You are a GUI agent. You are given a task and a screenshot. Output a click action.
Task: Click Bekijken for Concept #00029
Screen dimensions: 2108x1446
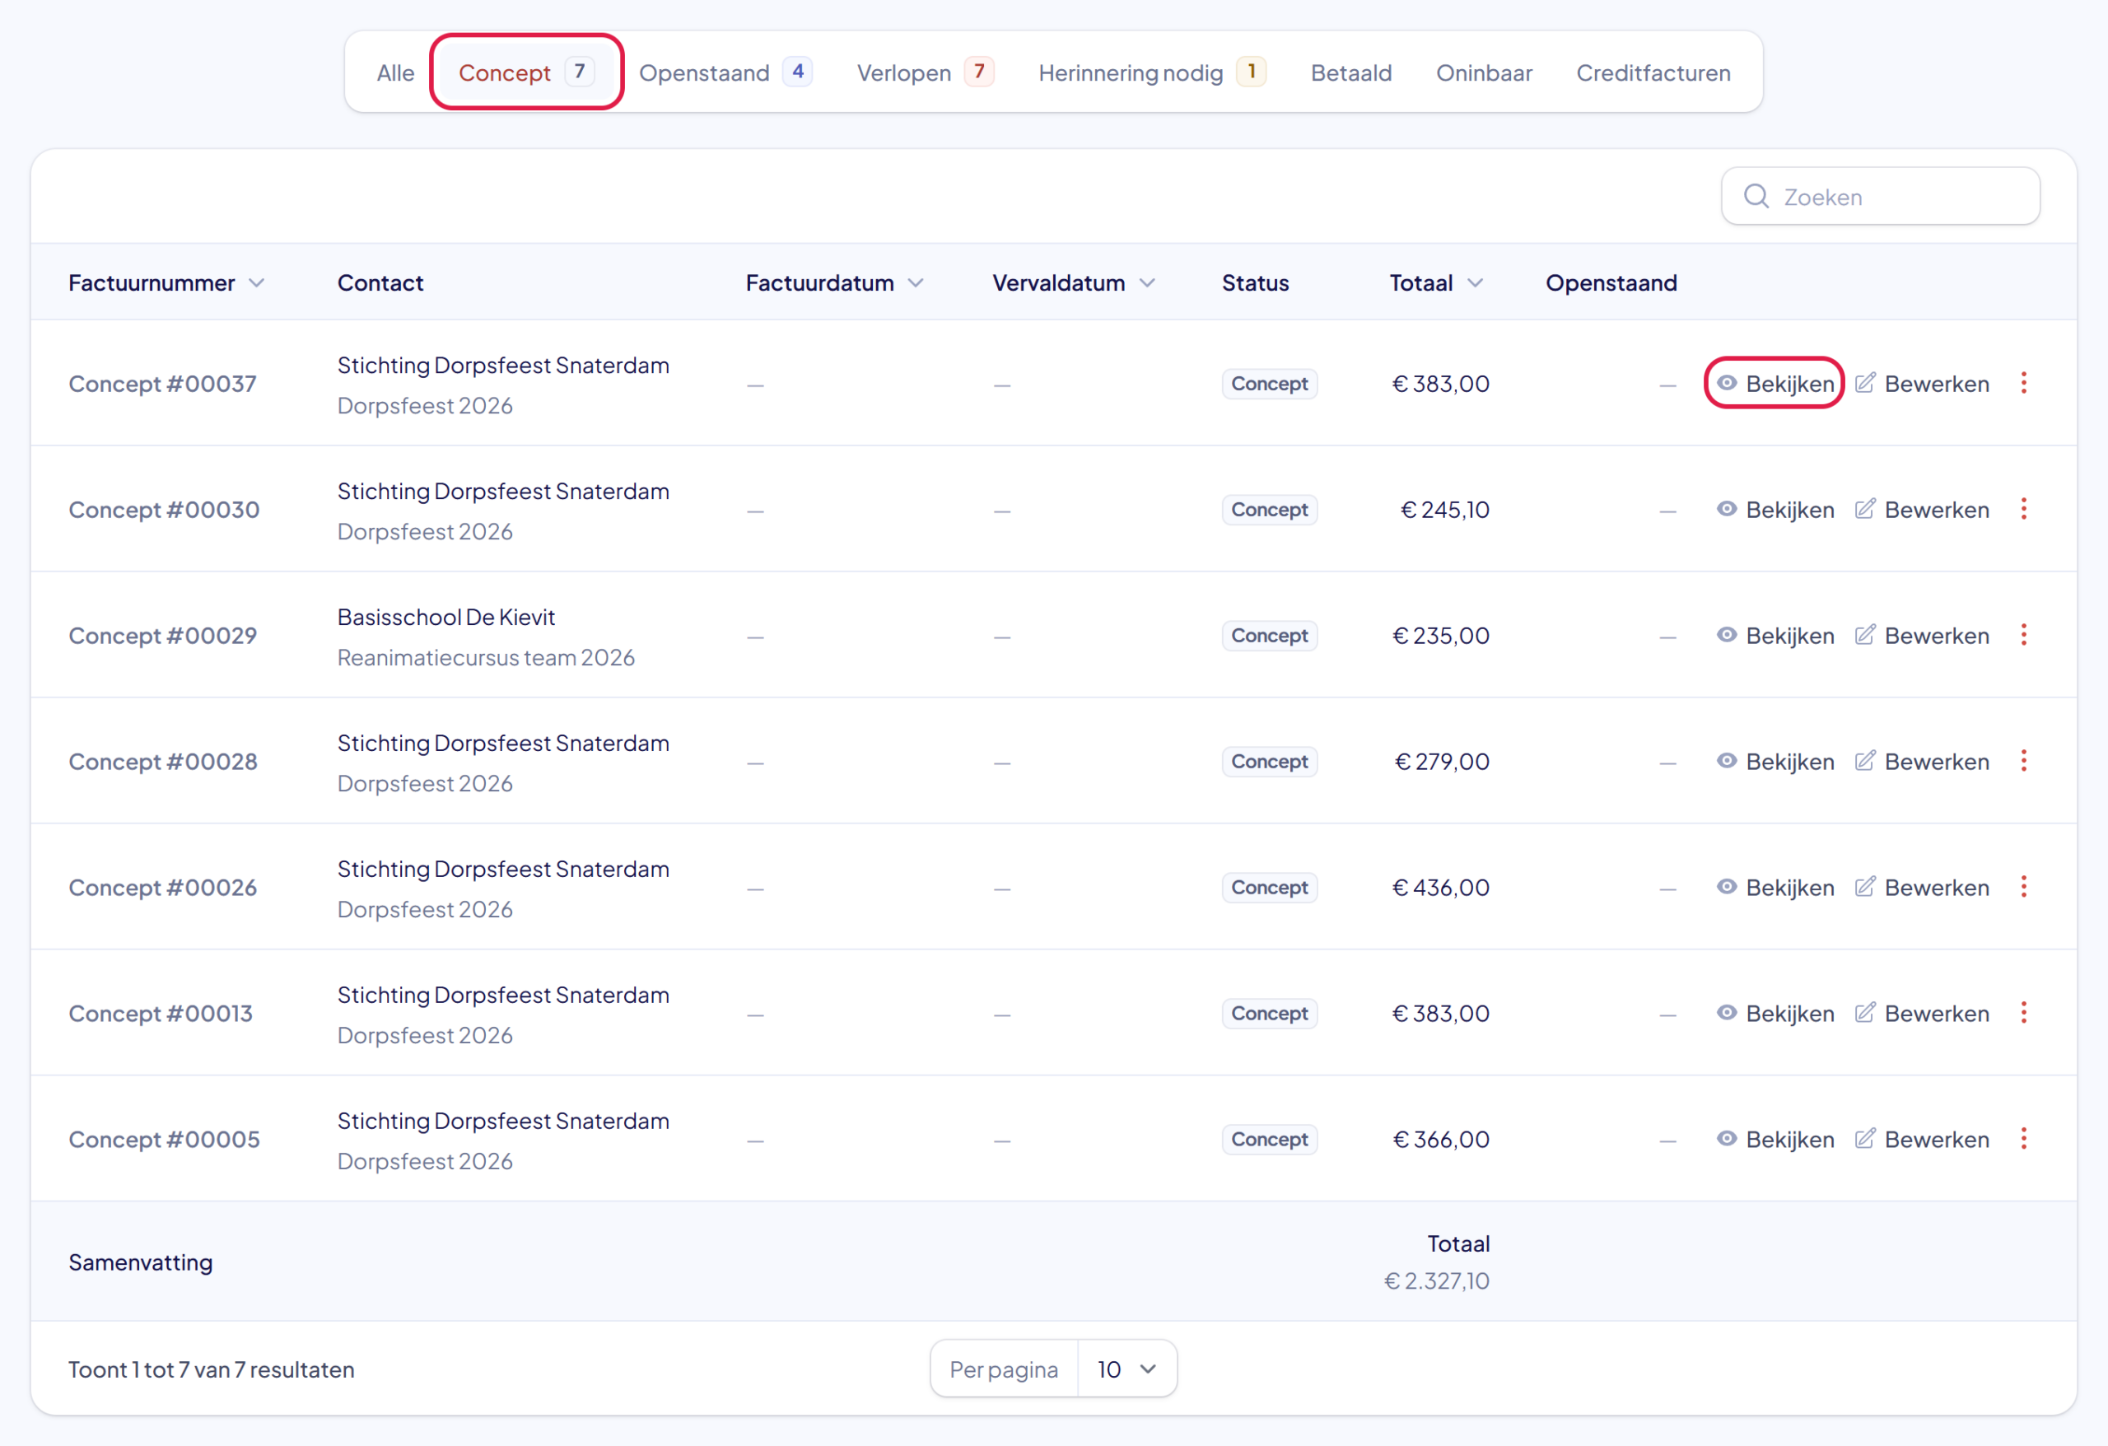(x=1775, y=636)
